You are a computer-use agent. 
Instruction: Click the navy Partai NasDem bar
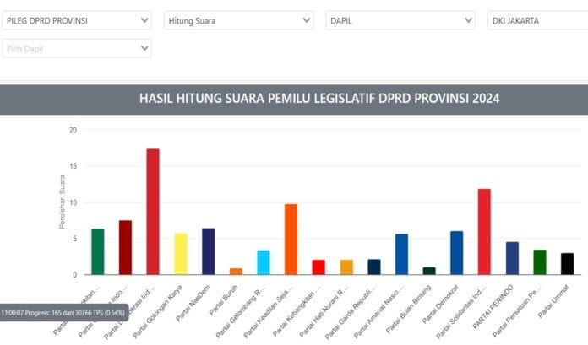point(209,251)
